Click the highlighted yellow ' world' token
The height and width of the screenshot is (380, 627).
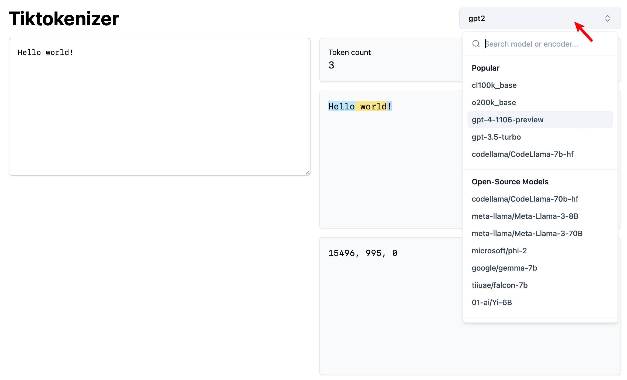371,106
